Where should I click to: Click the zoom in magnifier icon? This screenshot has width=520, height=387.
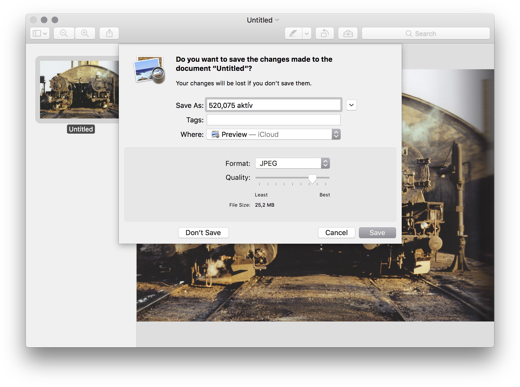click(x=85, y=33)
